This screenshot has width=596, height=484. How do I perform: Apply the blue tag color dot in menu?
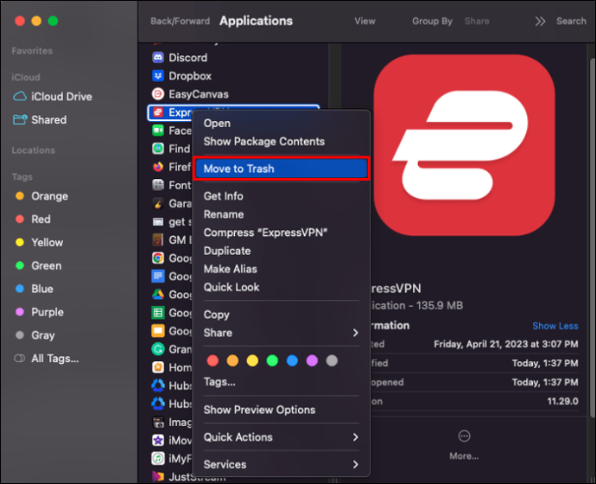(292, 360)
